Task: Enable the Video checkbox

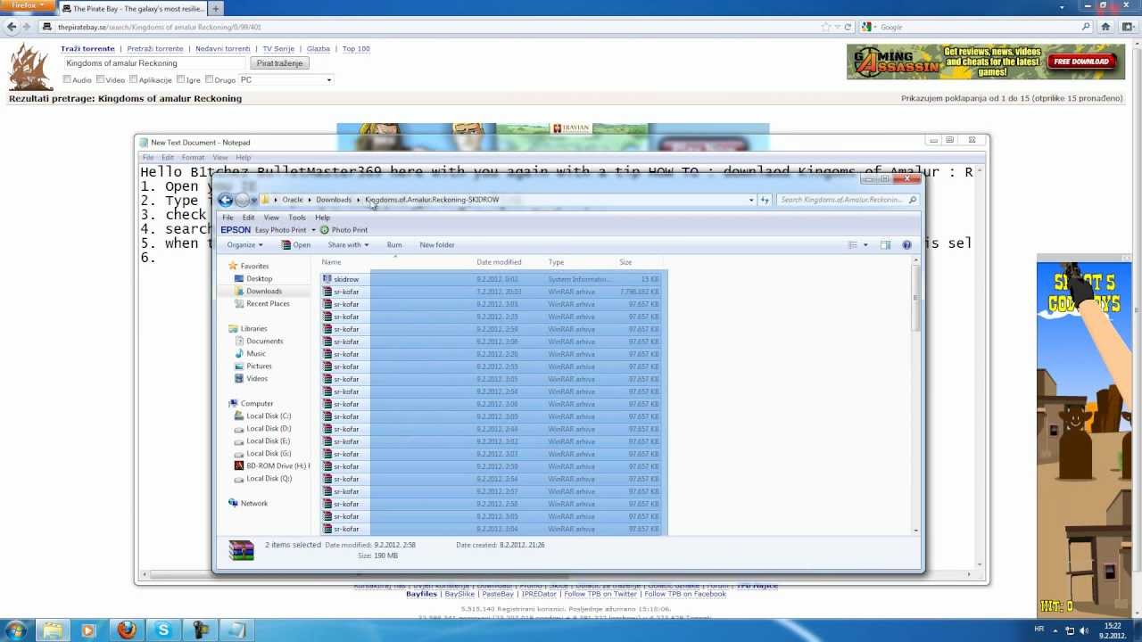Action: (100, 79)
